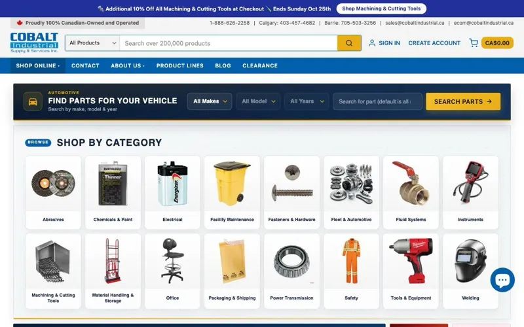Image resolution: width=524 pixels, height=327 pixels.
Task: Open the All Model dropdown
Action: point(258,101)
